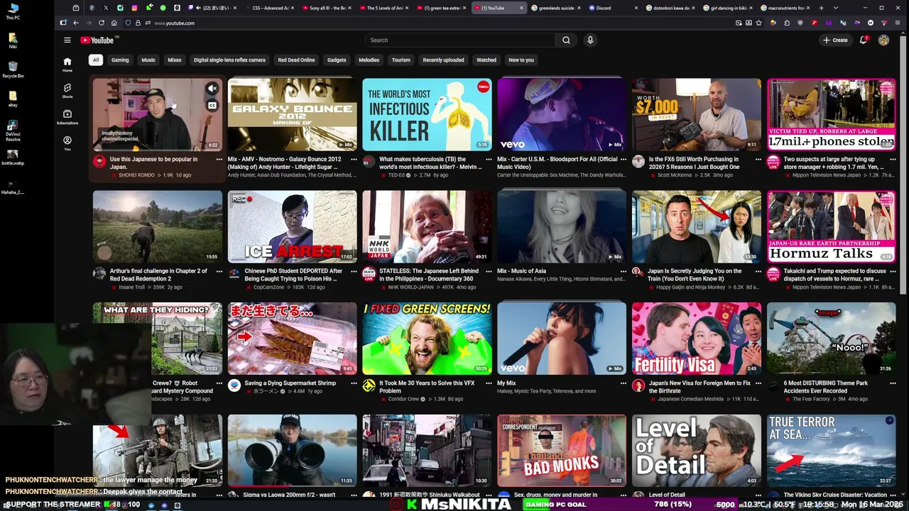Open the account avatar menu
This screenshot has width=909, height=511.
click(x=883, y=40)
